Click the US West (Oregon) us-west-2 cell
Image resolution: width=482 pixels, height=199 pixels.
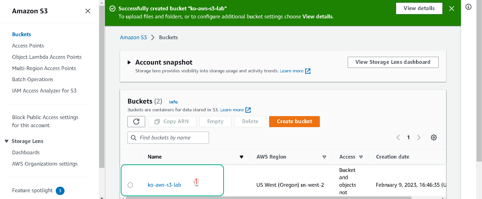(290, 185)
